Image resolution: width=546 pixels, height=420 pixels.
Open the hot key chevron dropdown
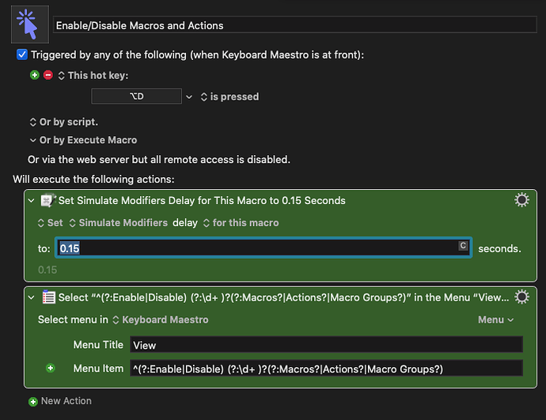click(x=189, y=96)
